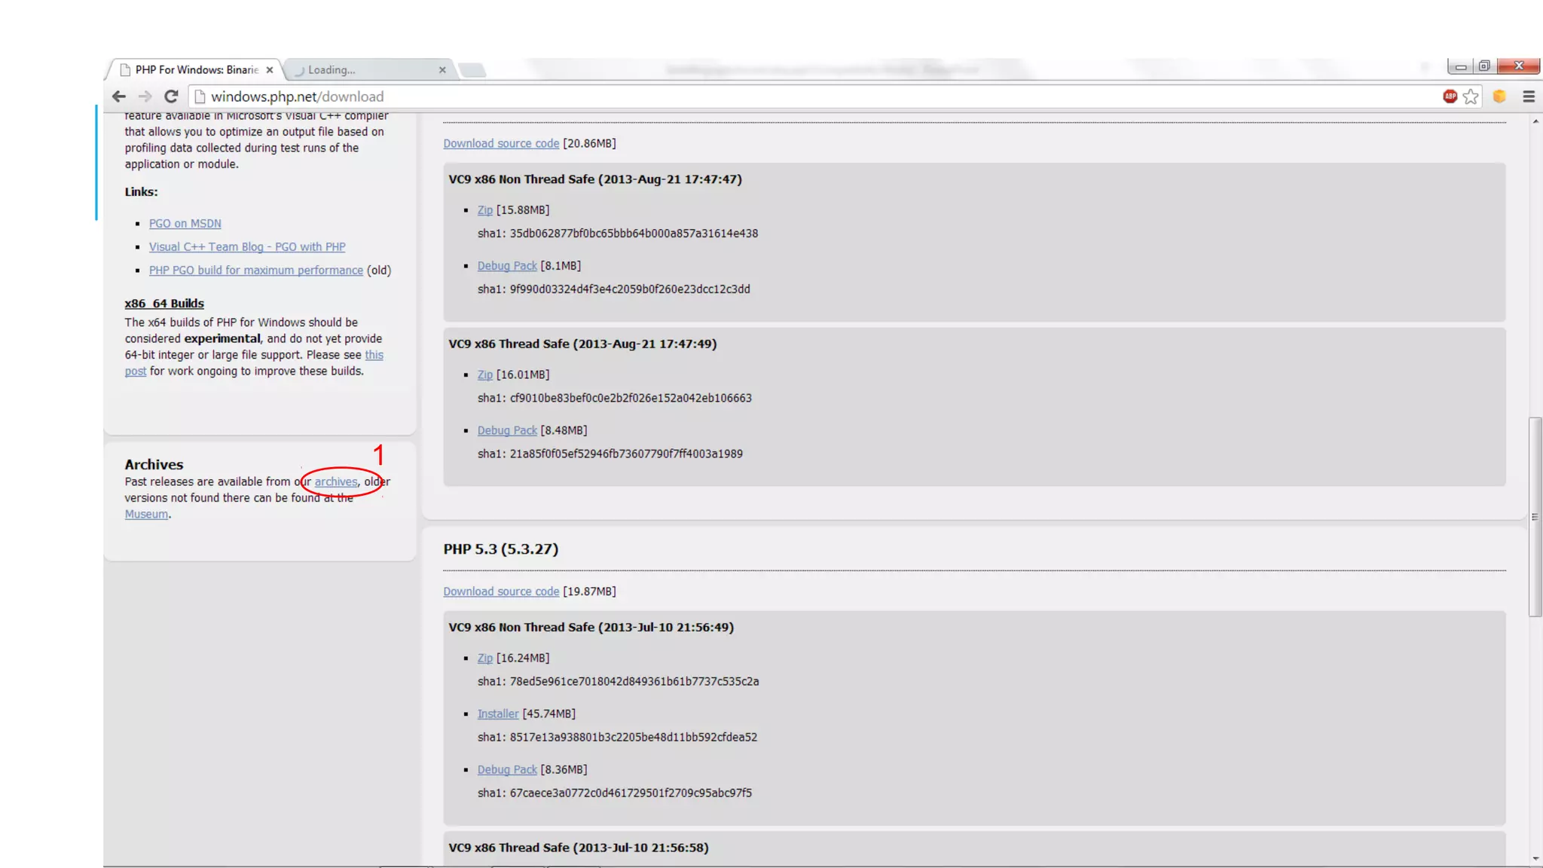Viewport: 1543px width, 868px height.
Task: Open the Museum link
Action: click(146, 515)
